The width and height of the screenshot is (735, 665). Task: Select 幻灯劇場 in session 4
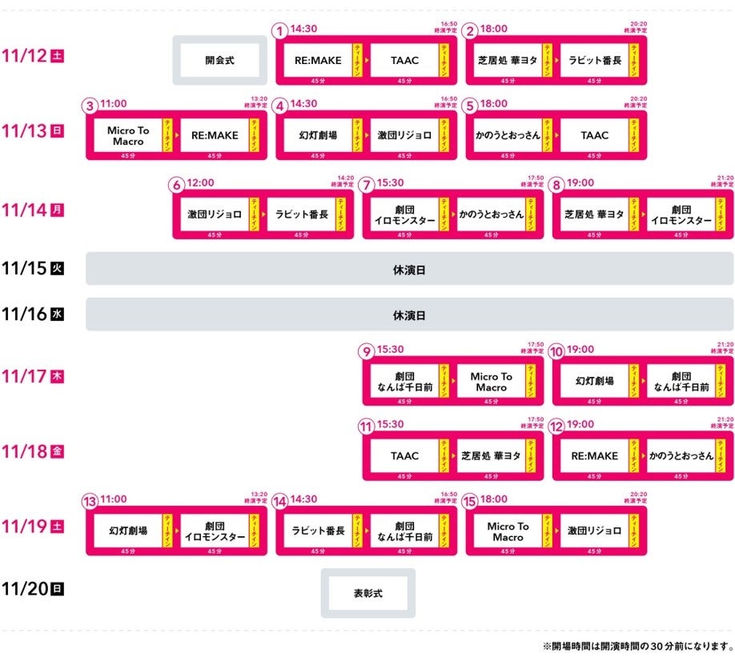(318, 136)
